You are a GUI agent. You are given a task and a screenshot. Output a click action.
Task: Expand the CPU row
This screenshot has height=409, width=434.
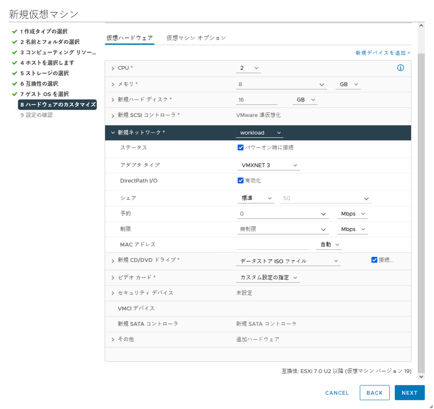pyautogui.click(x=113, y=68)
